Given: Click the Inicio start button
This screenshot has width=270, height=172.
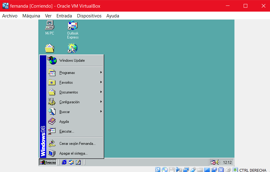Looking at the screenshot, I should coord(48,163).
